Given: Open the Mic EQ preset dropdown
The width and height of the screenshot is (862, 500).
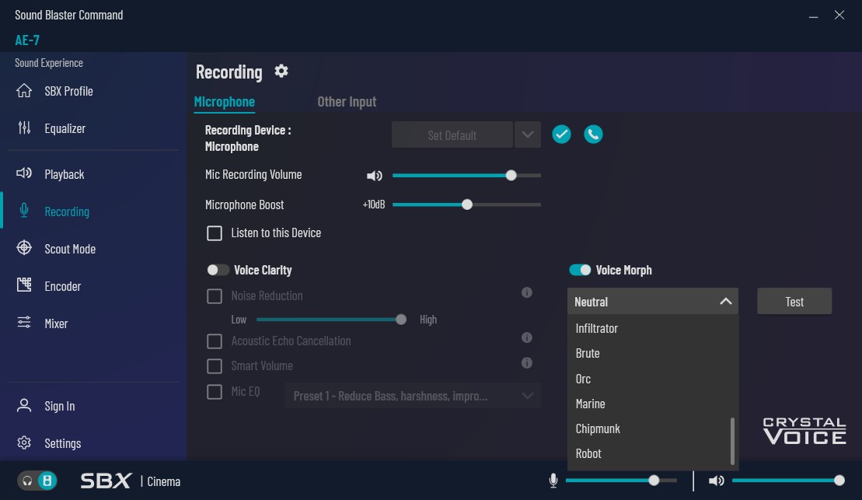Looking at the screenshot, I should (412, 396).
